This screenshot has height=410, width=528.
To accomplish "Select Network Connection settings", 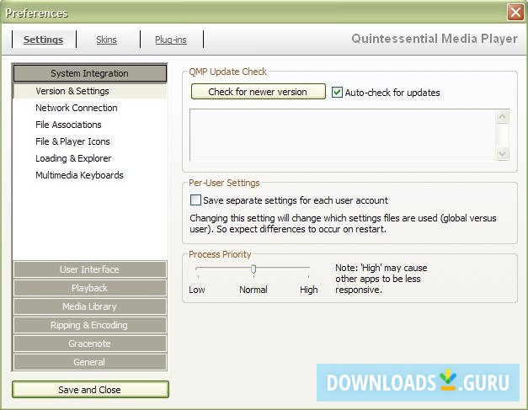I will point(77,108).
